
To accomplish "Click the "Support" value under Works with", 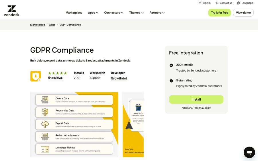I will (95, 78).
